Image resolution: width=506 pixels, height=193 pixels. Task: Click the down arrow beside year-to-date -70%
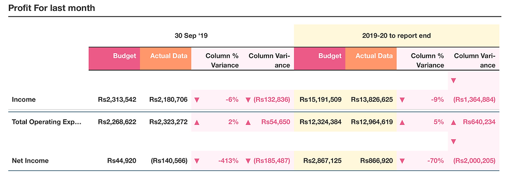pos(402,160)
